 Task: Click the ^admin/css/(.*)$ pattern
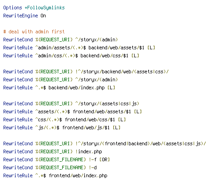click(57, 56)
